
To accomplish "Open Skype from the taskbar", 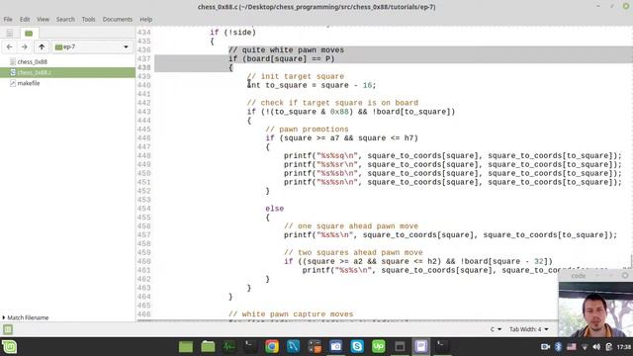I will 357,347.
